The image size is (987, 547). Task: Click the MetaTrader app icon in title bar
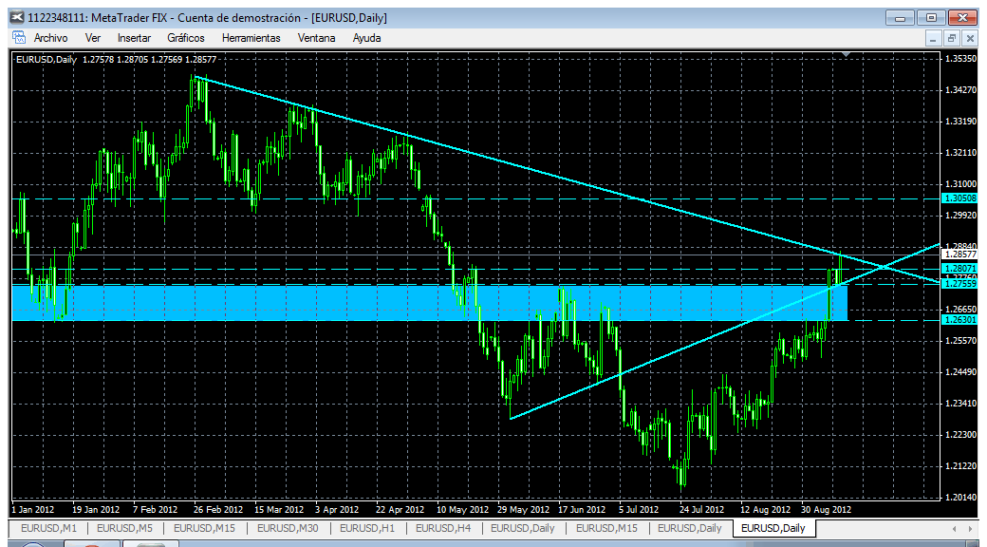tap(18, 18)
